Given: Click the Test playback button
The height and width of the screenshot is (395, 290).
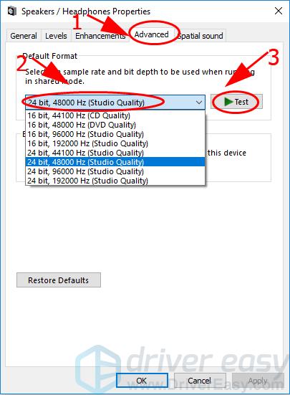Looking at the screenshot, I should (236, 102).
